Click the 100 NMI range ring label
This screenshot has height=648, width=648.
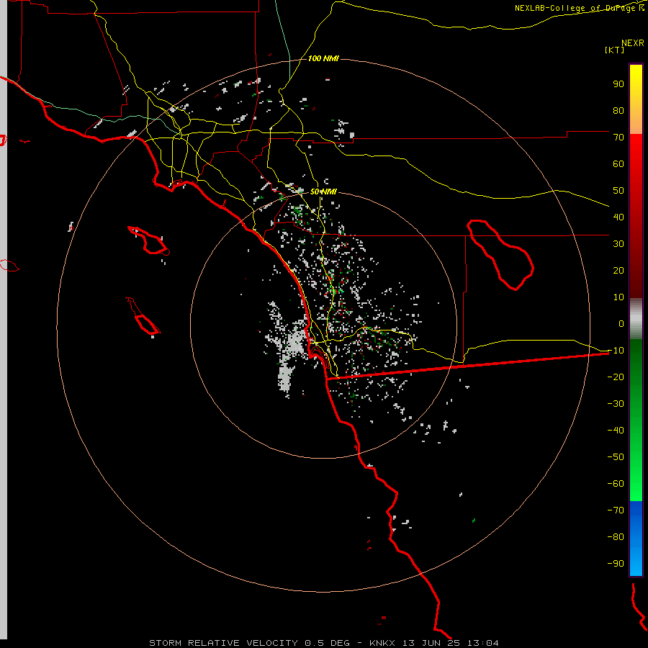[x=323, y=59]
